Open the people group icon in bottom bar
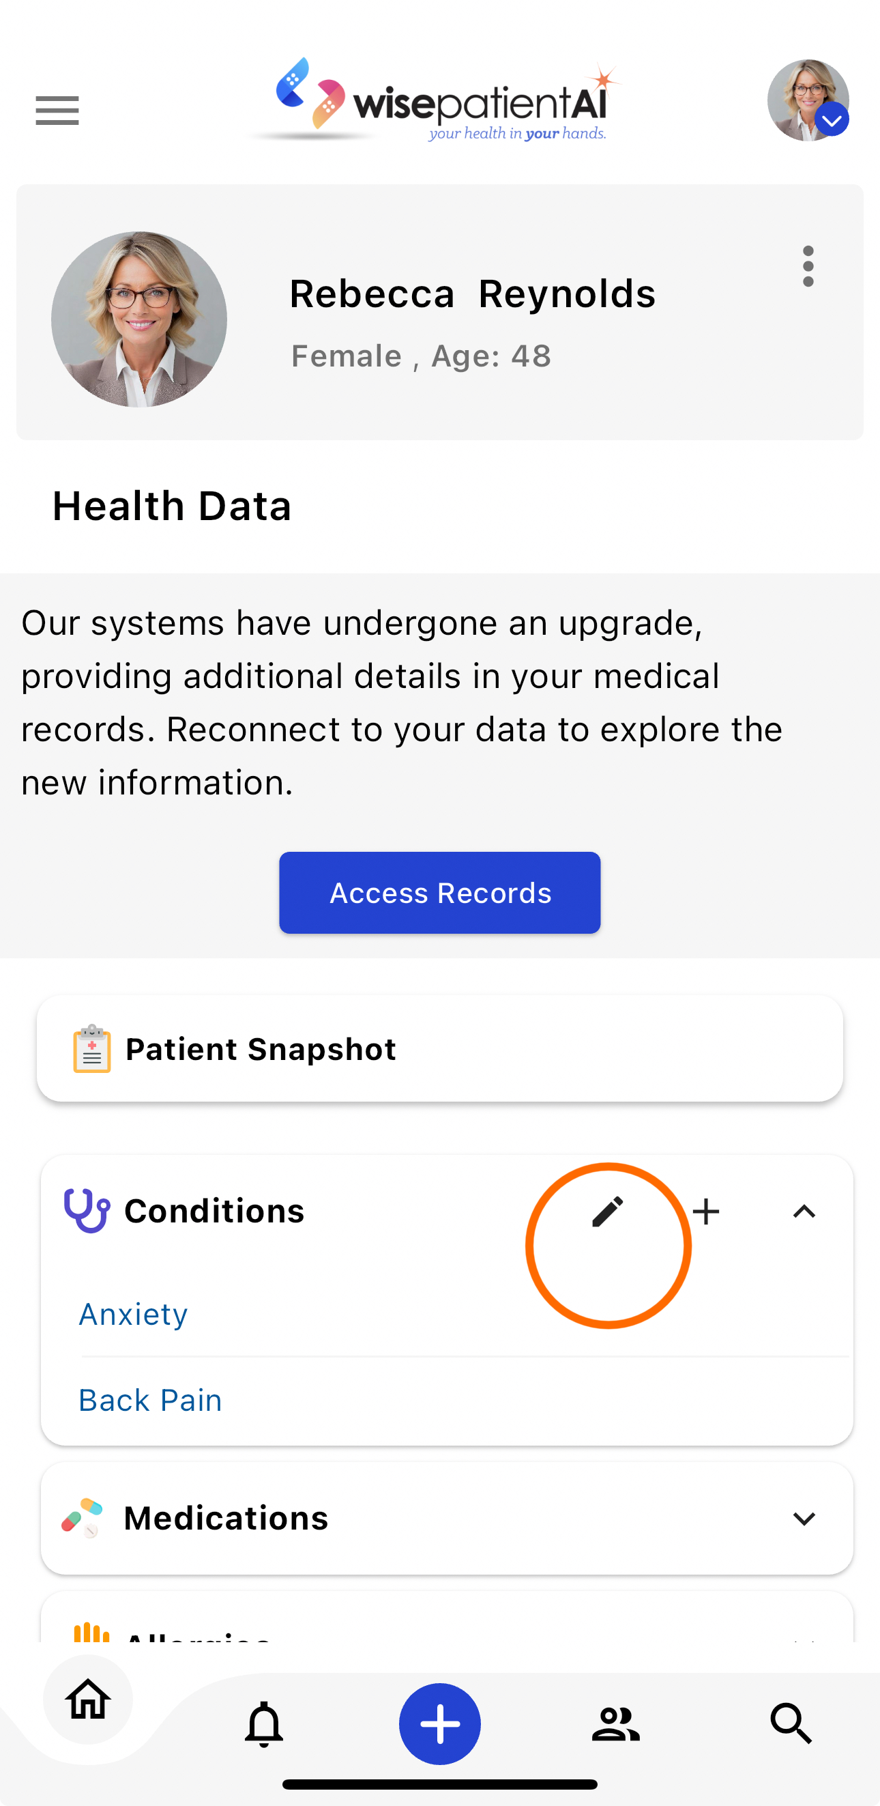Screen dimensions: 880x1806 tap(616, 1724)
